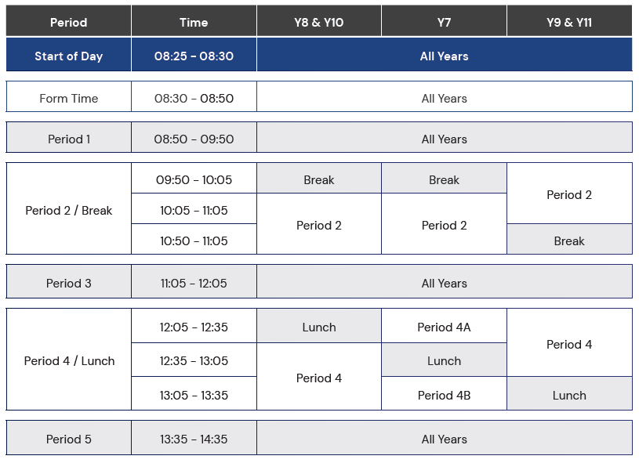The width and height of the screenshot is (639, 463).
Task: Select the Start of Day cell
Action: [x=68, y=55]
